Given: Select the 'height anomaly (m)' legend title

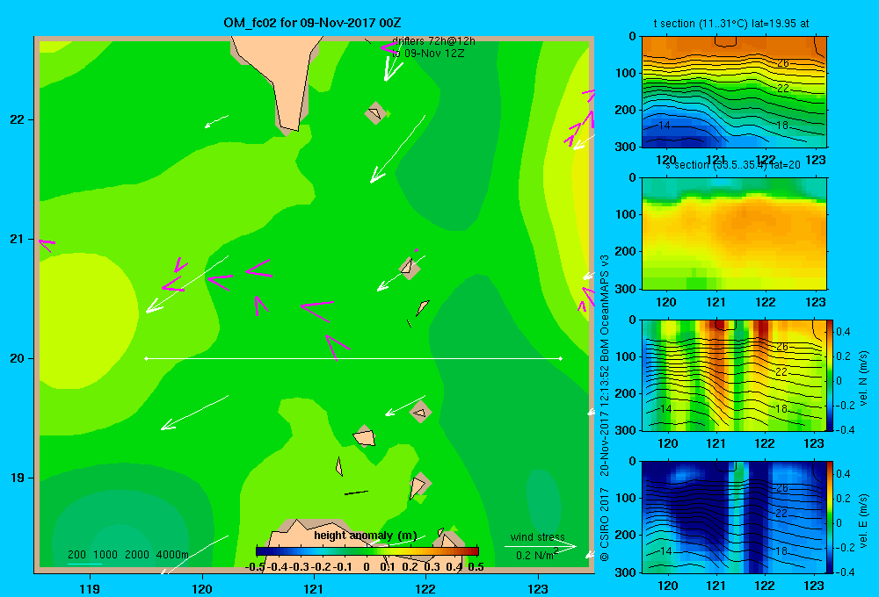Looking at the screenshot, I should point(366,536).
